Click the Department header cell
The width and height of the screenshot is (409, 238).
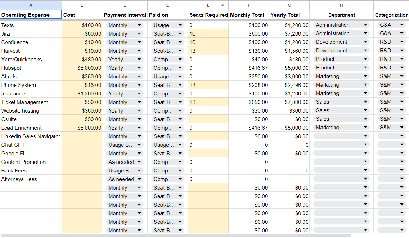pyautogui.click(x=341, y=15)
